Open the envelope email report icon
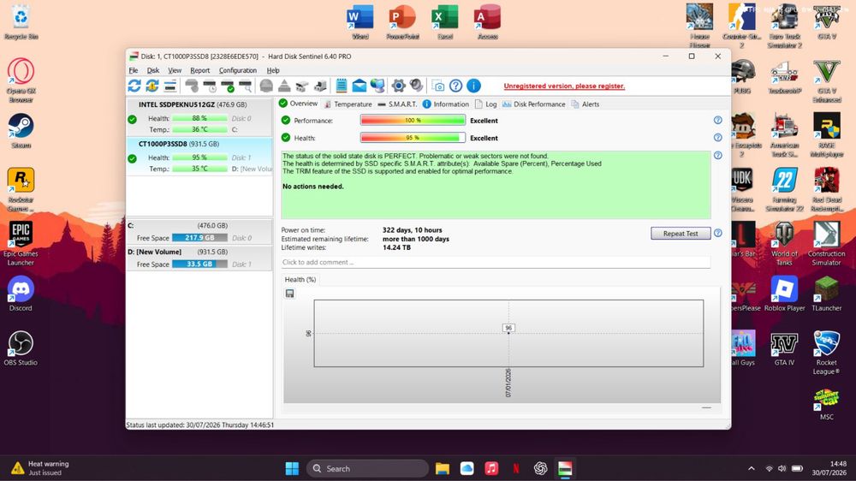 pyautogui.click(x=360, y=86)
